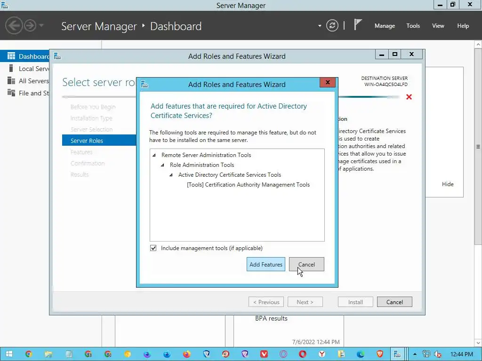Open the Windows Start button

[x=9, y=354]
